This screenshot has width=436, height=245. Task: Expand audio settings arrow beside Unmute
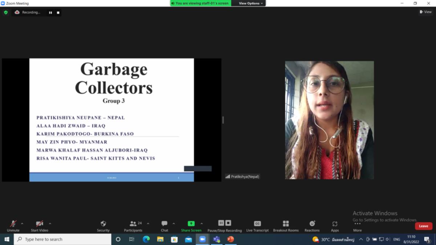[22, 224]
